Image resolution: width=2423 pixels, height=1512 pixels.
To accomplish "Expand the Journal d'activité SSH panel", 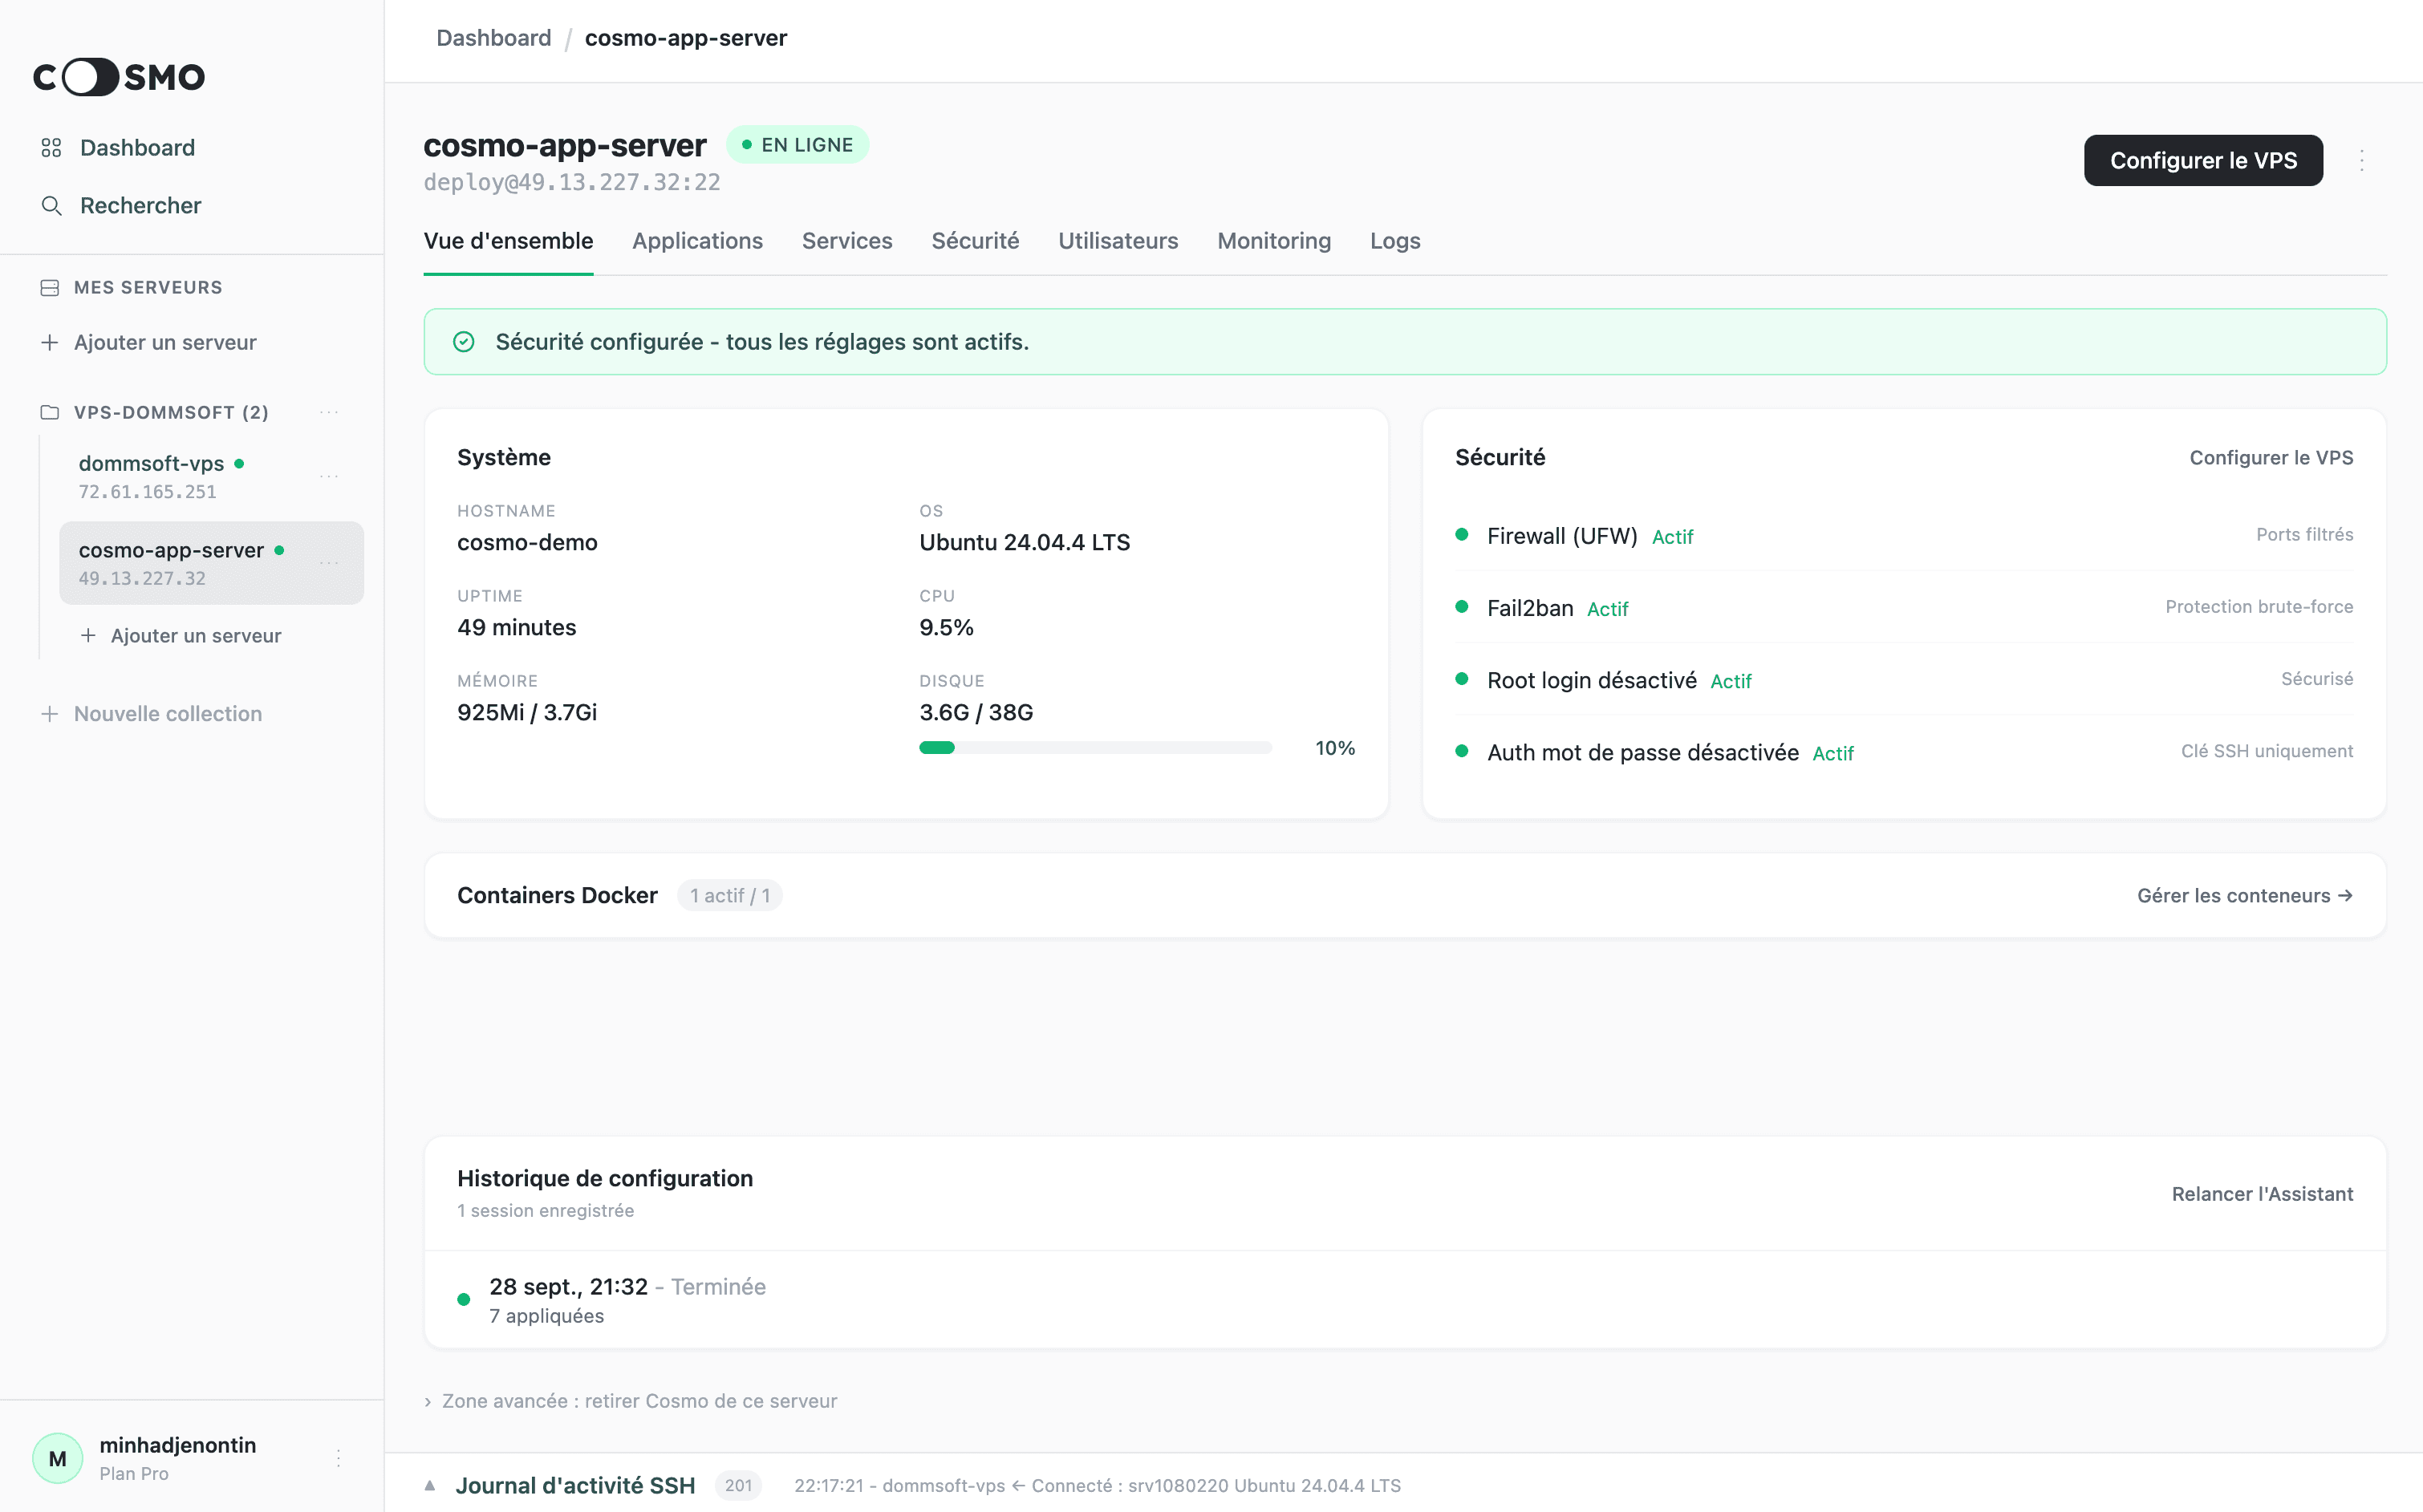I will click(430, 1485).
